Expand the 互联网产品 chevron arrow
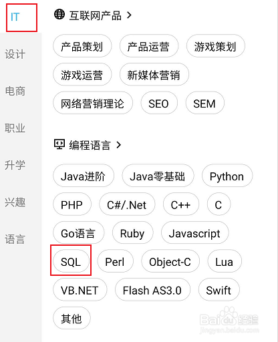Screen dimensions: 278x342 (129, 15)
